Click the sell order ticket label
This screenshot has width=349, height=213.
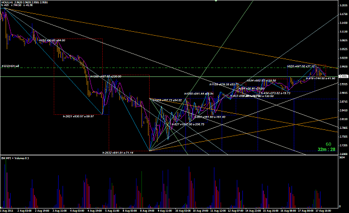pos(10,66)
